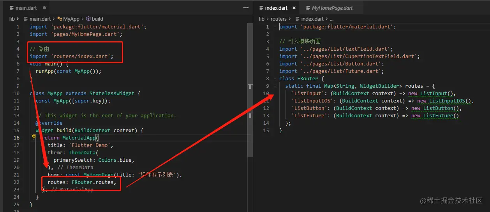Click the '// 引入模块页面' comment in index.dart
The width and height of the screenshot is (490, 212).
pyautogui.click(x=300, y=42)
